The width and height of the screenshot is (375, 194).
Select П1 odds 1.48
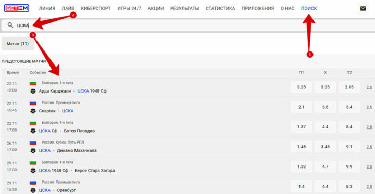pos(302,147)
